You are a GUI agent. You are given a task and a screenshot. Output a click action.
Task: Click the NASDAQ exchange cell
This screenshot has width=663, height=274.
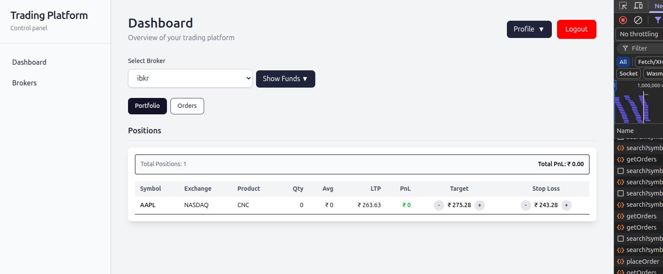pos(196,205)
